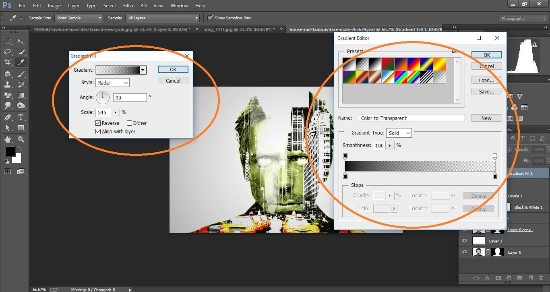Select the Clone Stamp tool

[6, 85]
